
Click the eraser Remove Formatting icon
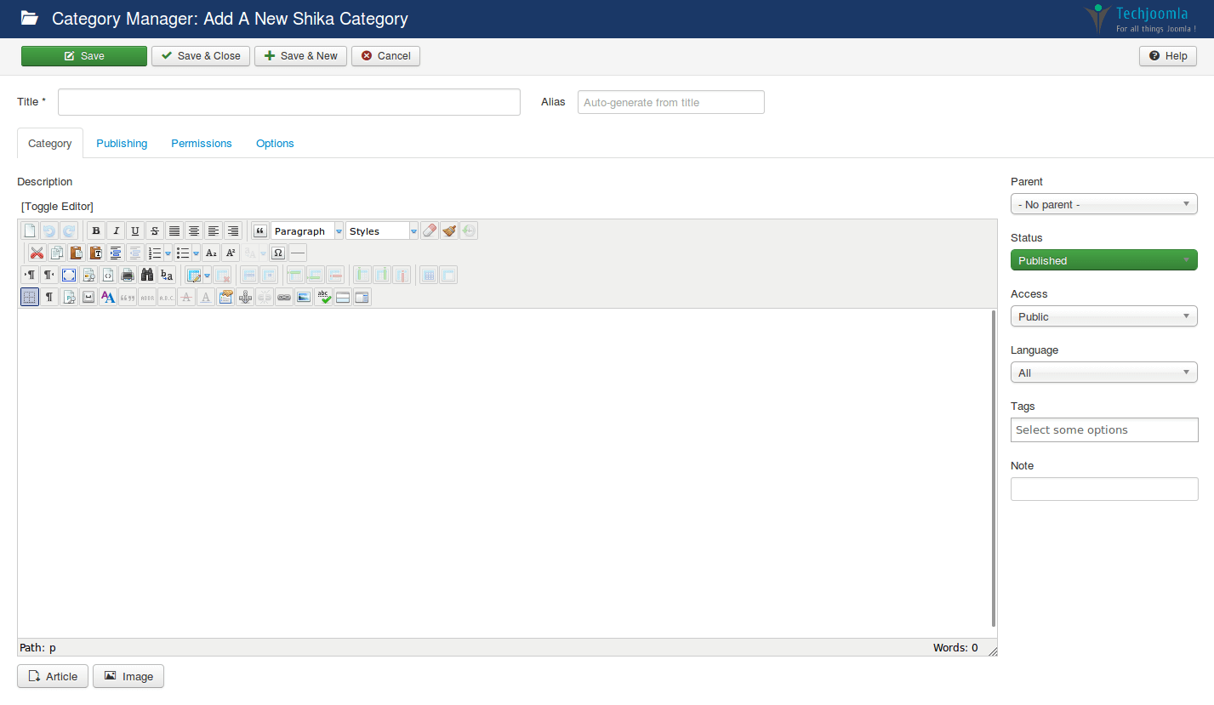[430, 230]
